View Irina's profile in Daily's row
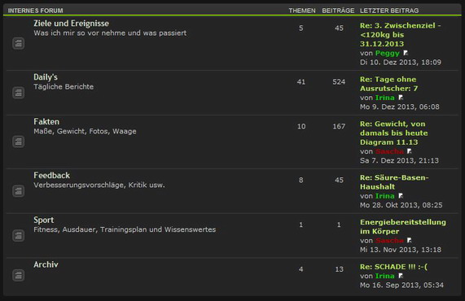Image resolution: width=465 pixels, height=301 pixels. (385, 98)
